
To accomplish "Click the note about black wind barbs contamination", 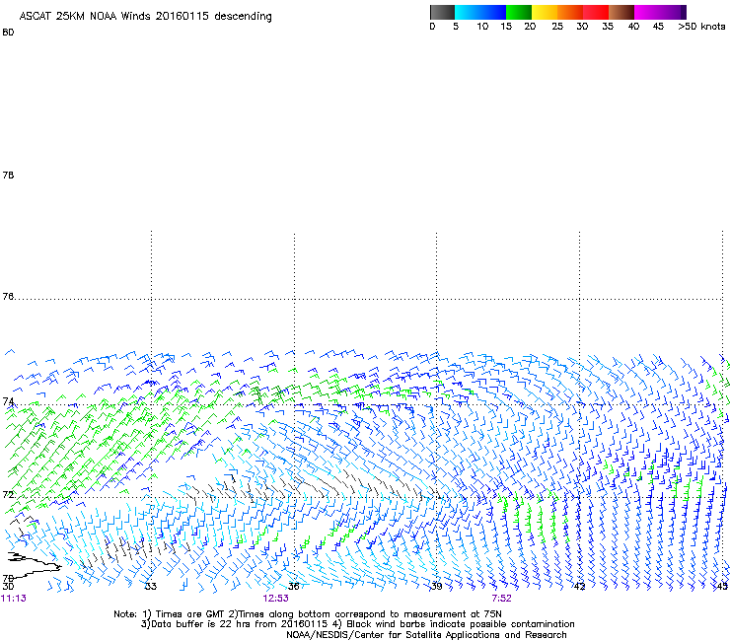I will point(454,624).
